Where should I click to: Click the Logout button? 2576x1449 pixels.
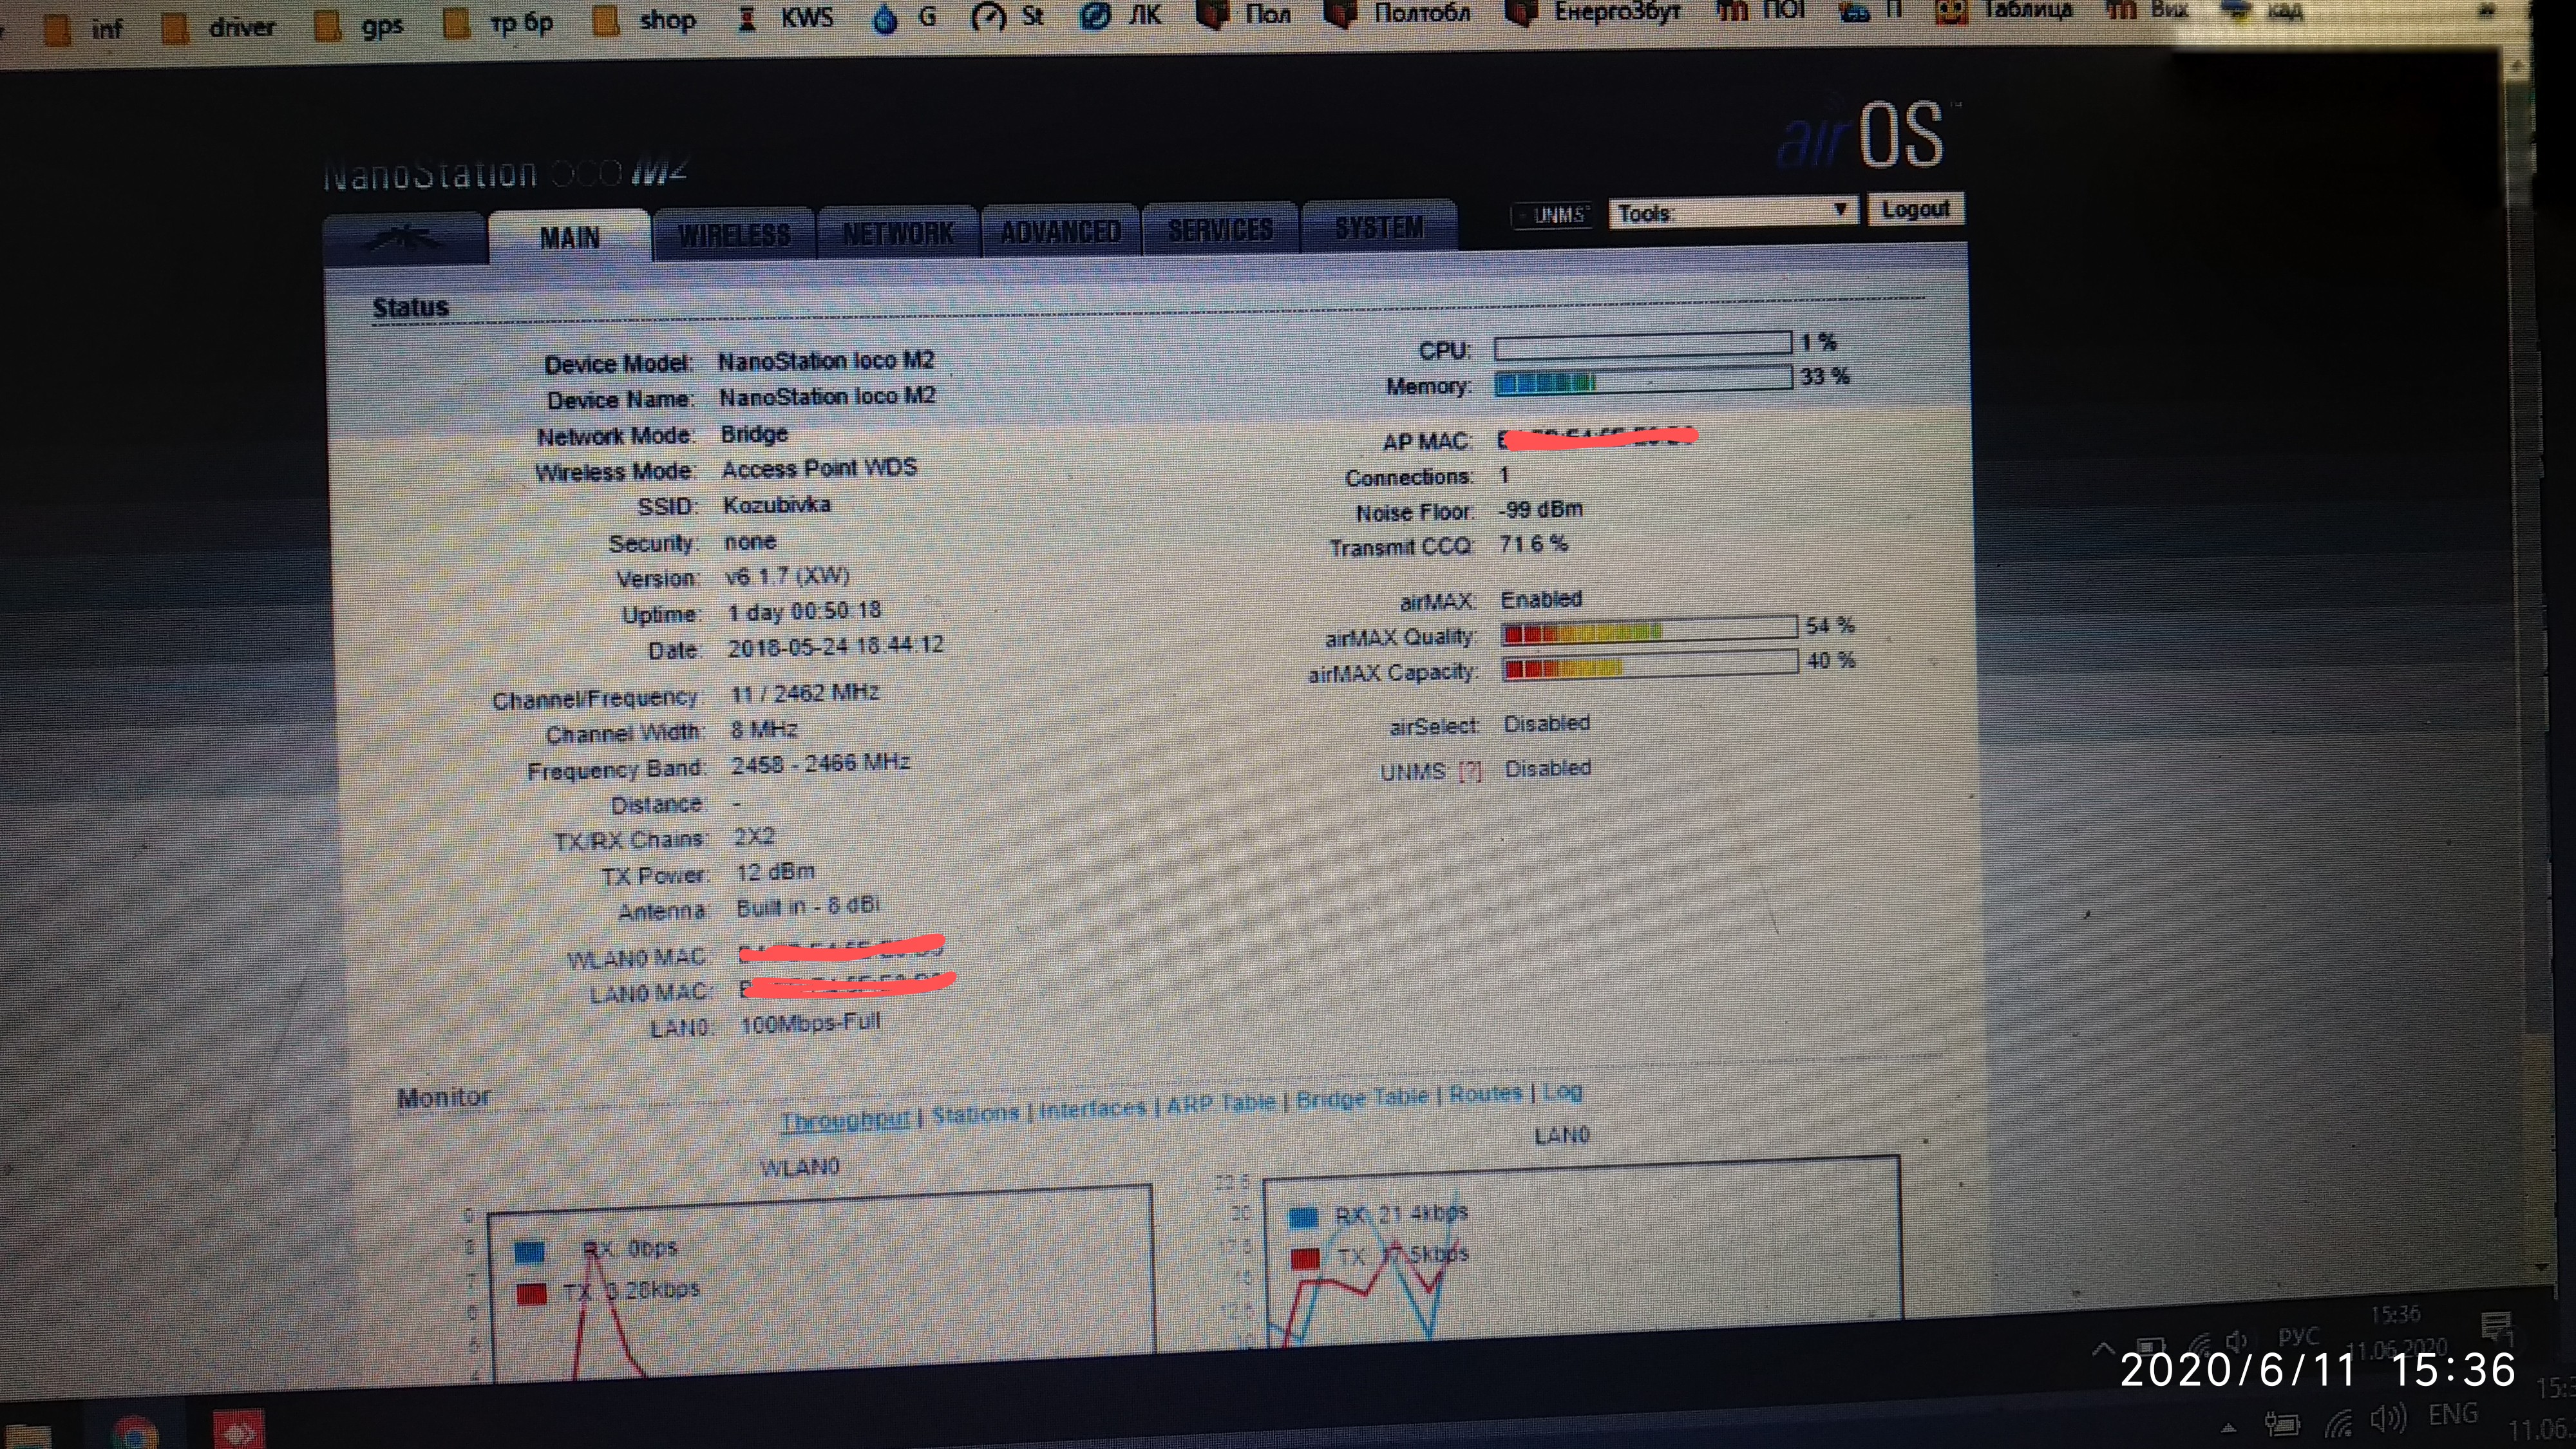(x=1915, y=209)
